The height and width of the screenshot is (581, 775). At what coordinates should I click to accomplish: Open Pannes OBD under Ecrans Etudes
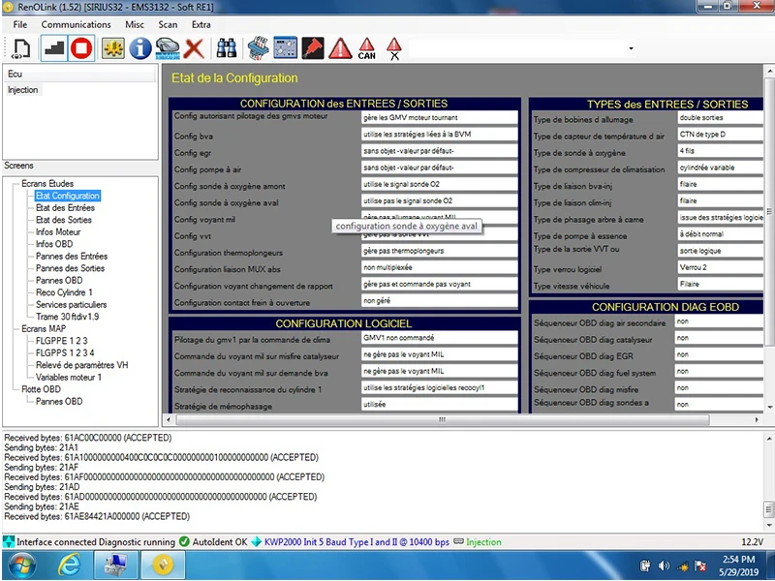click(59, 280)
